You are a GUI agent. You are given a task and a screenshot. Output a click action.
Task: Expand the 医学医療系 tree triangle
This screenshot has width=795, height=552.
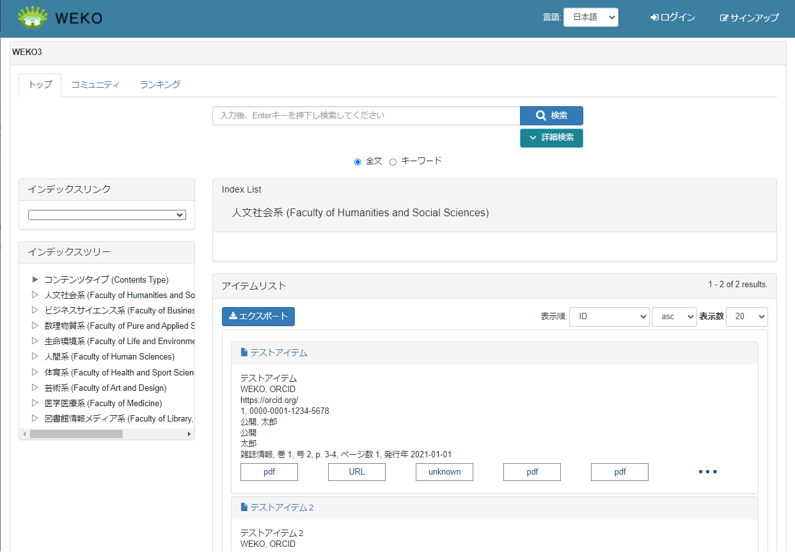(x=35, y=403)
